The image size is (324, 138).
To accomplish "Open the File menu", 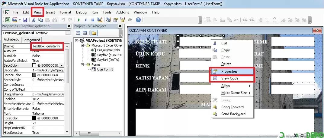I will (x=15, y=12).
